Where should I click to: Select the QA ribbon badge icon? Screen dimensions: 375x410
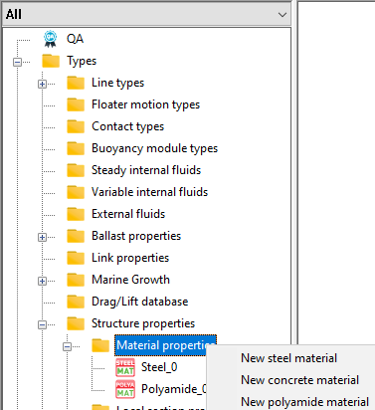[x=51, y=39]
